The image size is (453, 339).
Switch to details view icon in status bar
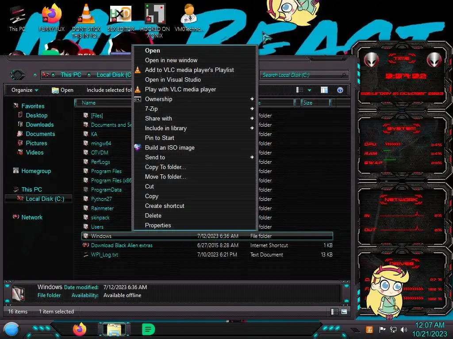pyautogui.click(x=334, y=312)
